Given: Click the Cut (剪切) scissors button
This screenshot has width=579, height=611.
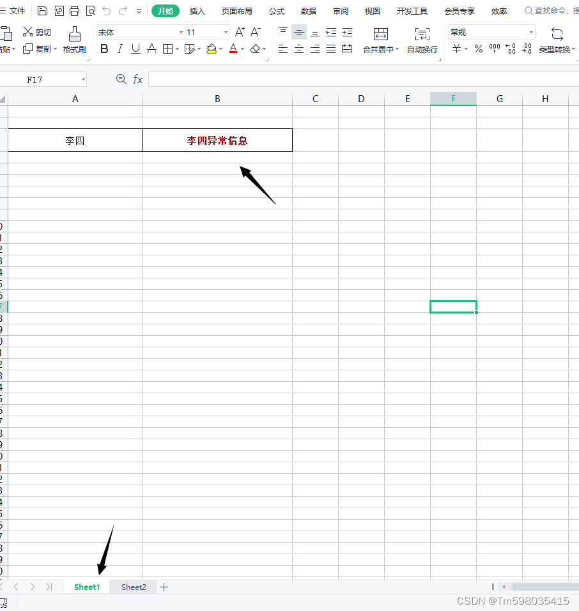Looking at the screenshot, I should [x=37, y=32].
